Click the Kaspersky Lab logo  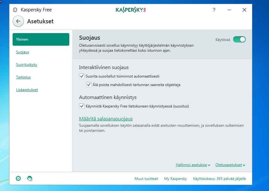131,10
